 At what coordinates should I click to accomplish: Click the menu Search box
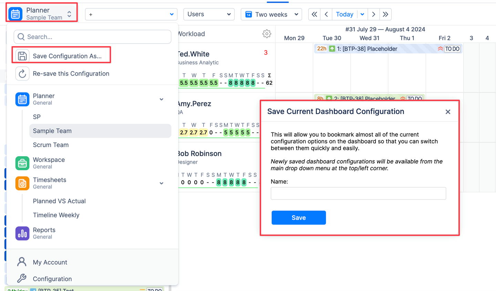[92, 37]
